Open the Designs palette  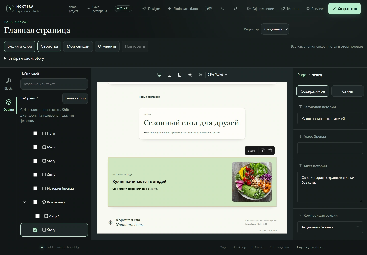151,9
